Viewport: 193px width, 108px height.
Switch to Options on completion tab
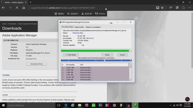pos(93,27)
